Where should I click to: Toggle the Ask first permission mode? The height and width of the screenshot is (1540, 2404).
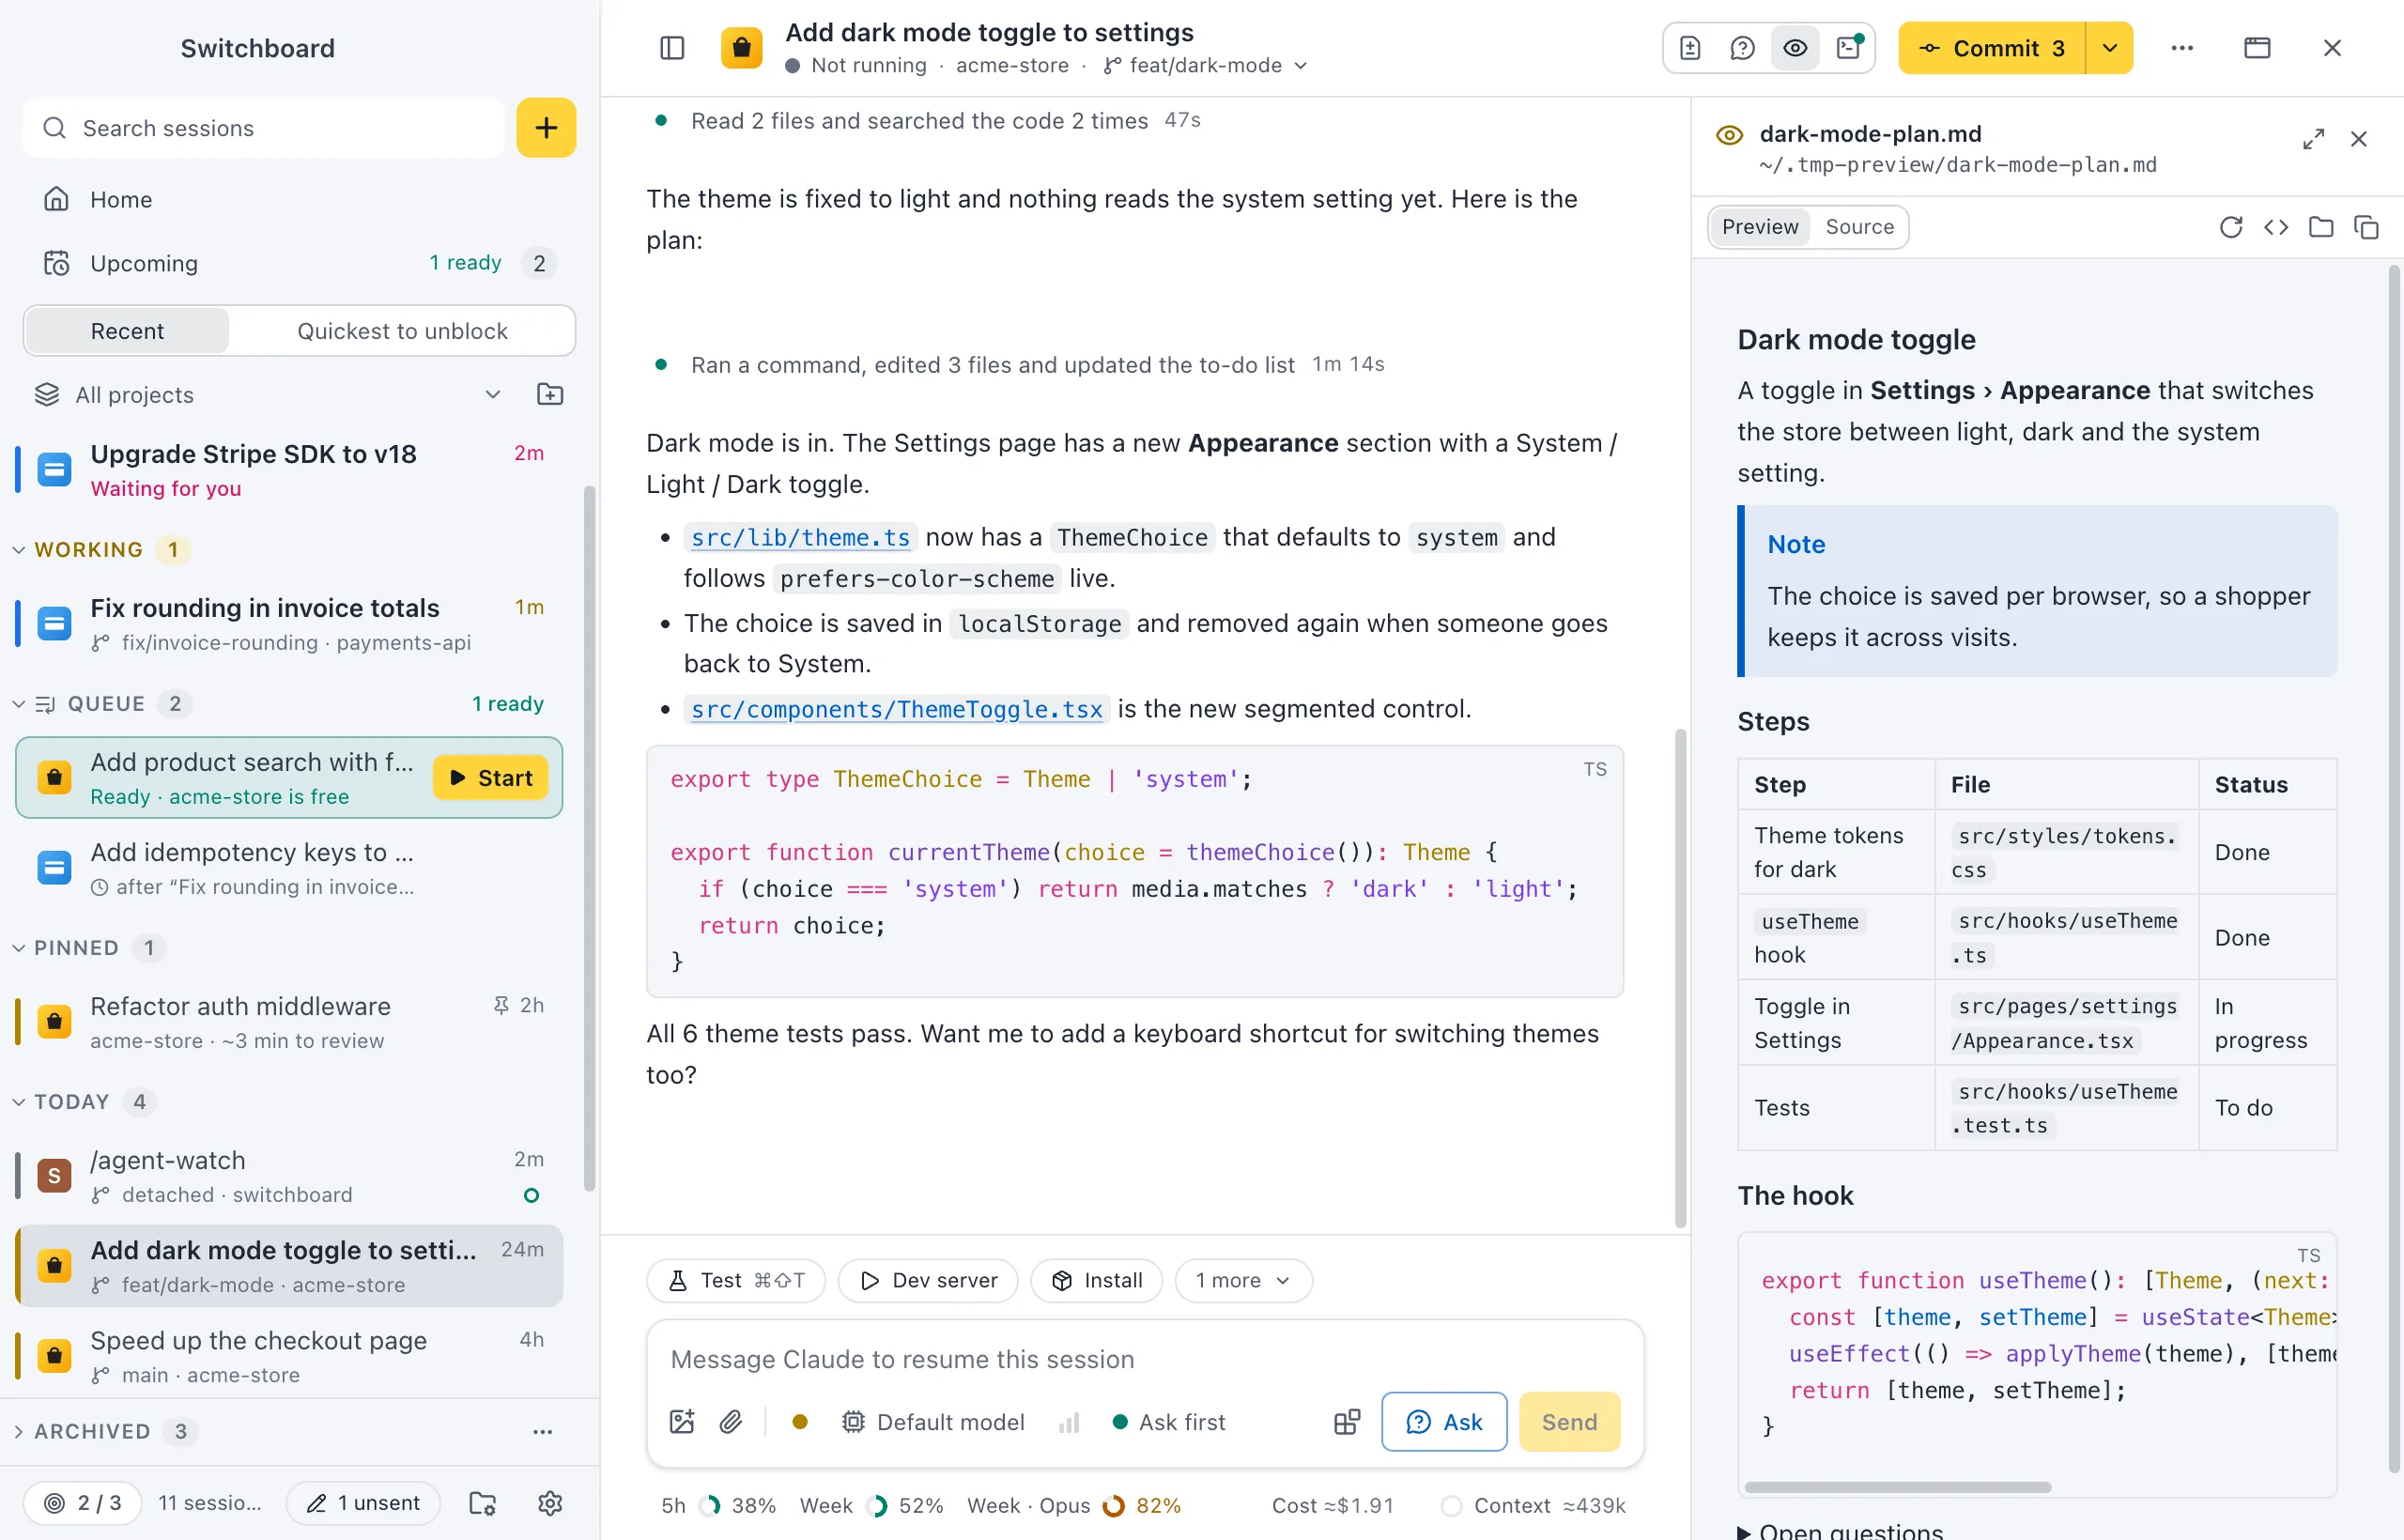pyautogui.click(x=1168, y=1422)
